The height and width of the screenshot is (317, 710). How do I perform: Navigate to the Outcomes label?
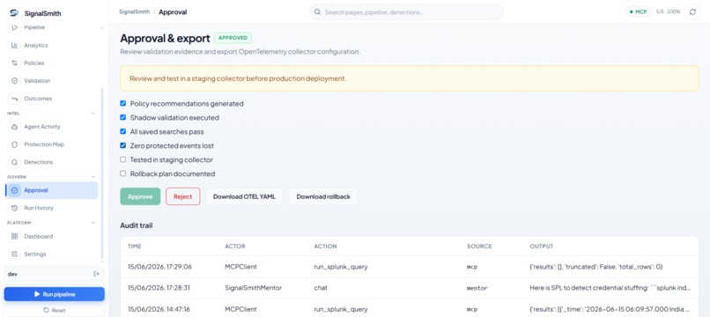coord(38,99)
